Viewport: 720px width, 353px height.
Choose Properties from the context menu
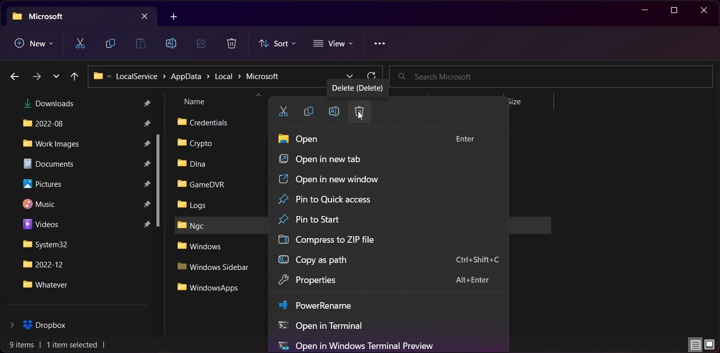pyautogui.click(x=315, y=280)
